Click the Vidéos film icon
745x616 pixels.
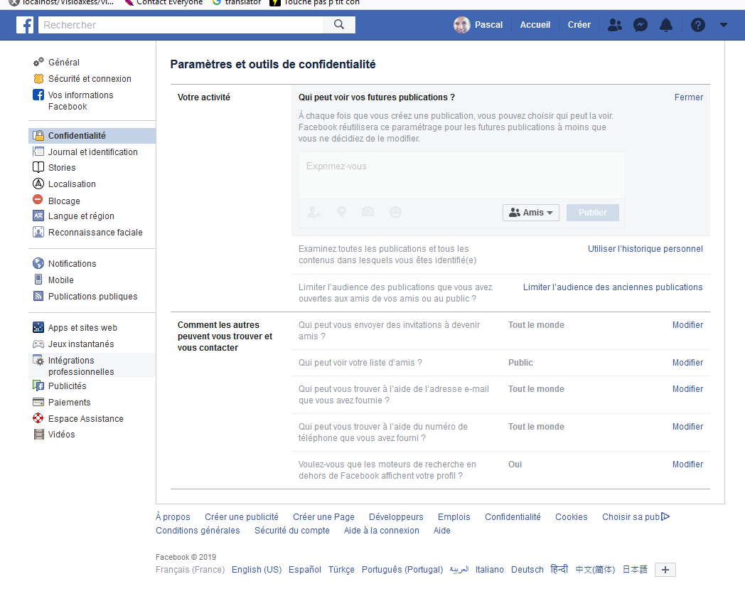click(38, 434)
